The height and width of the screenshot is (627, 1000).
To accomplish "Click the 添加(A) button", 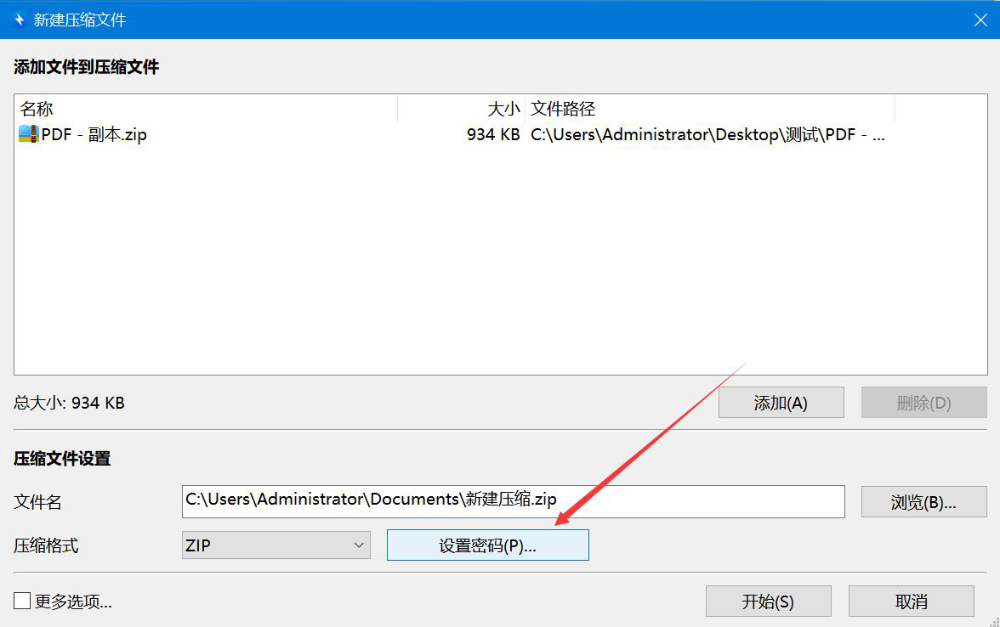I will [x=781, y=403].
